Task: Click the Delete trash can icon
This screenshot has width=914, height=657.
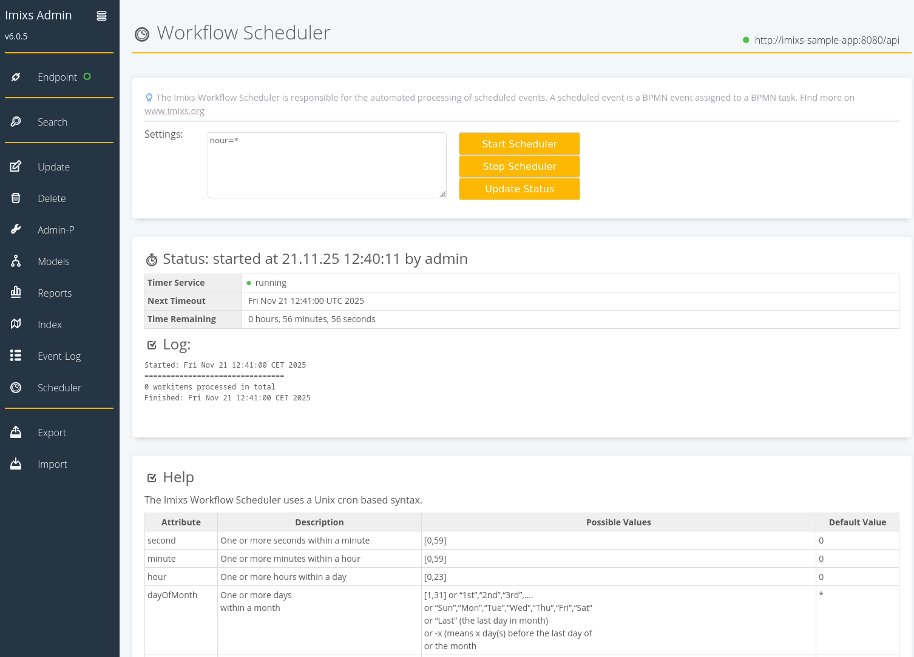Action: (16, 198)
